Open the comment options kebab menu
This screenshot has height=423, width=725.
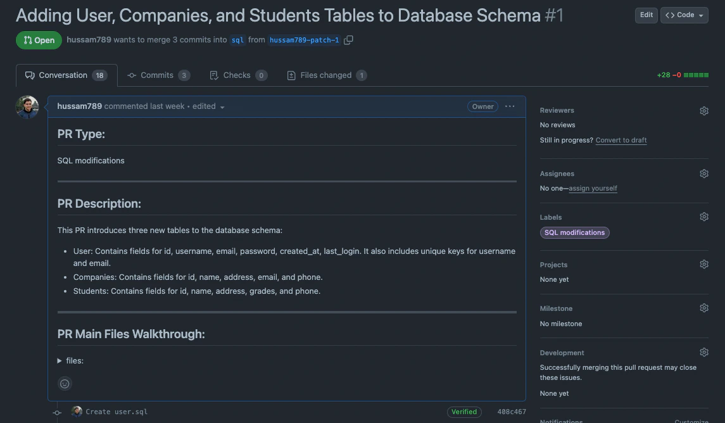[510, 106]
